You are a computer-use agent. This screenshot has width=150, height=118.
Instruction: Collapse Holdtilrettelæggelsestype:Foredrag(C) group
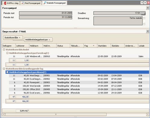pos(7,53)
